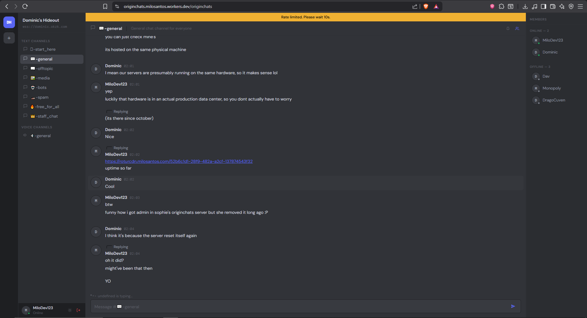Join the general voice channel
This screenshot has width=587, height=318.
[x=43, y=136]
